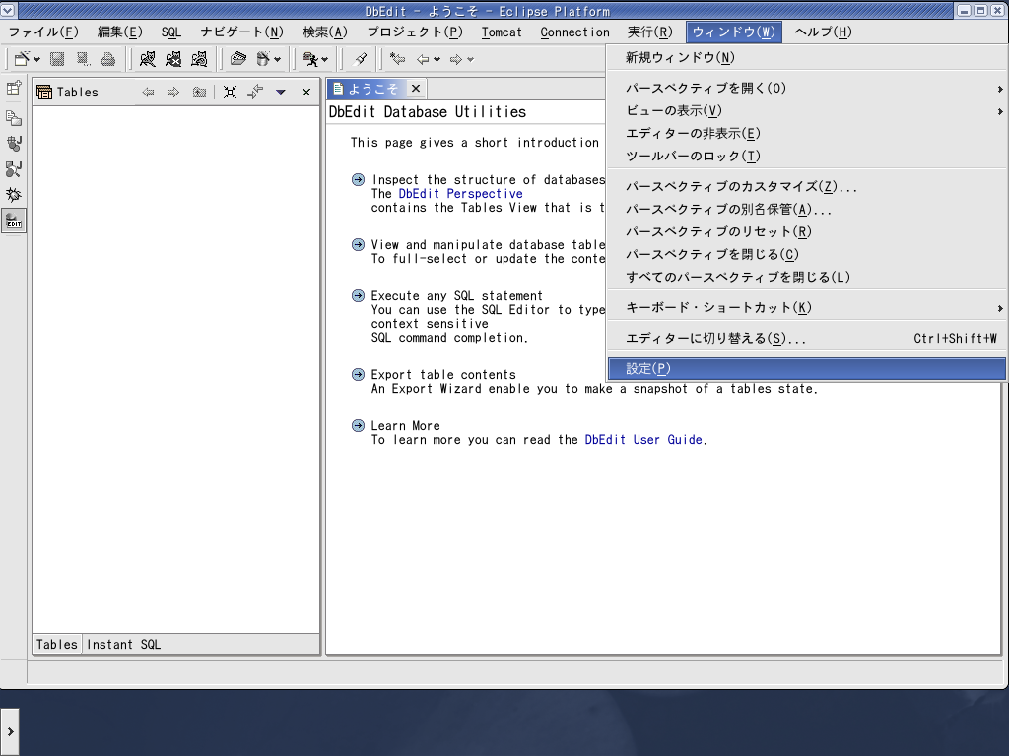Open the プロジェクト(P) menu
Image resolution: width=1009 pixels, height=756 pixels.
tap(415, 32)
